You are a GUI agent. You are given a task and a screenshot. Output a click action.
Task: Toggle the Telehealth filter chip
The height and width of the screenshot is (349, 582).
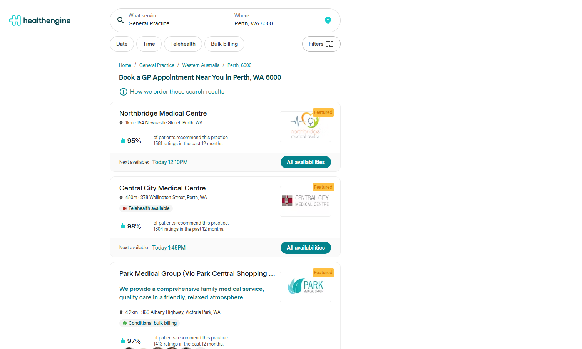coord(183,44)
